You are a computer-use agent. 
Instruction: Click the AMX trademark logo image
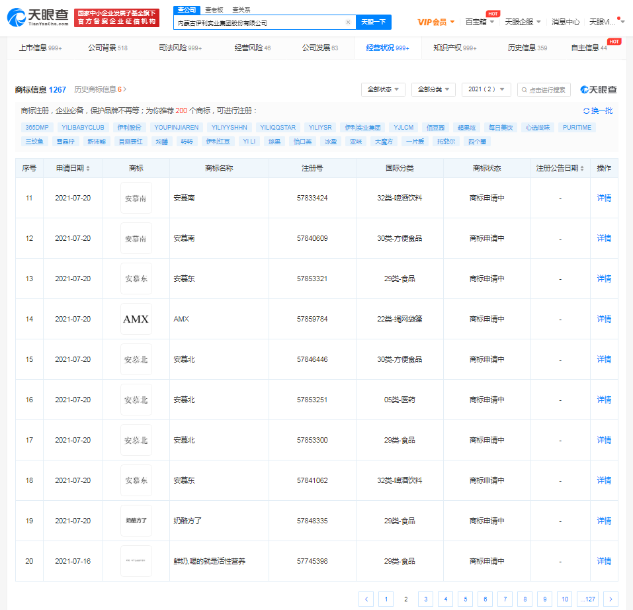click(136, 319)
